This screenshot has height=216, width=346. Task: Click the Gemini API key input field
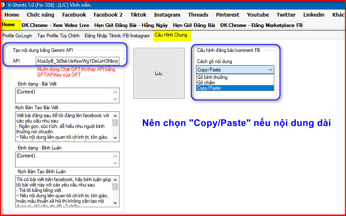tap(77, 61)
